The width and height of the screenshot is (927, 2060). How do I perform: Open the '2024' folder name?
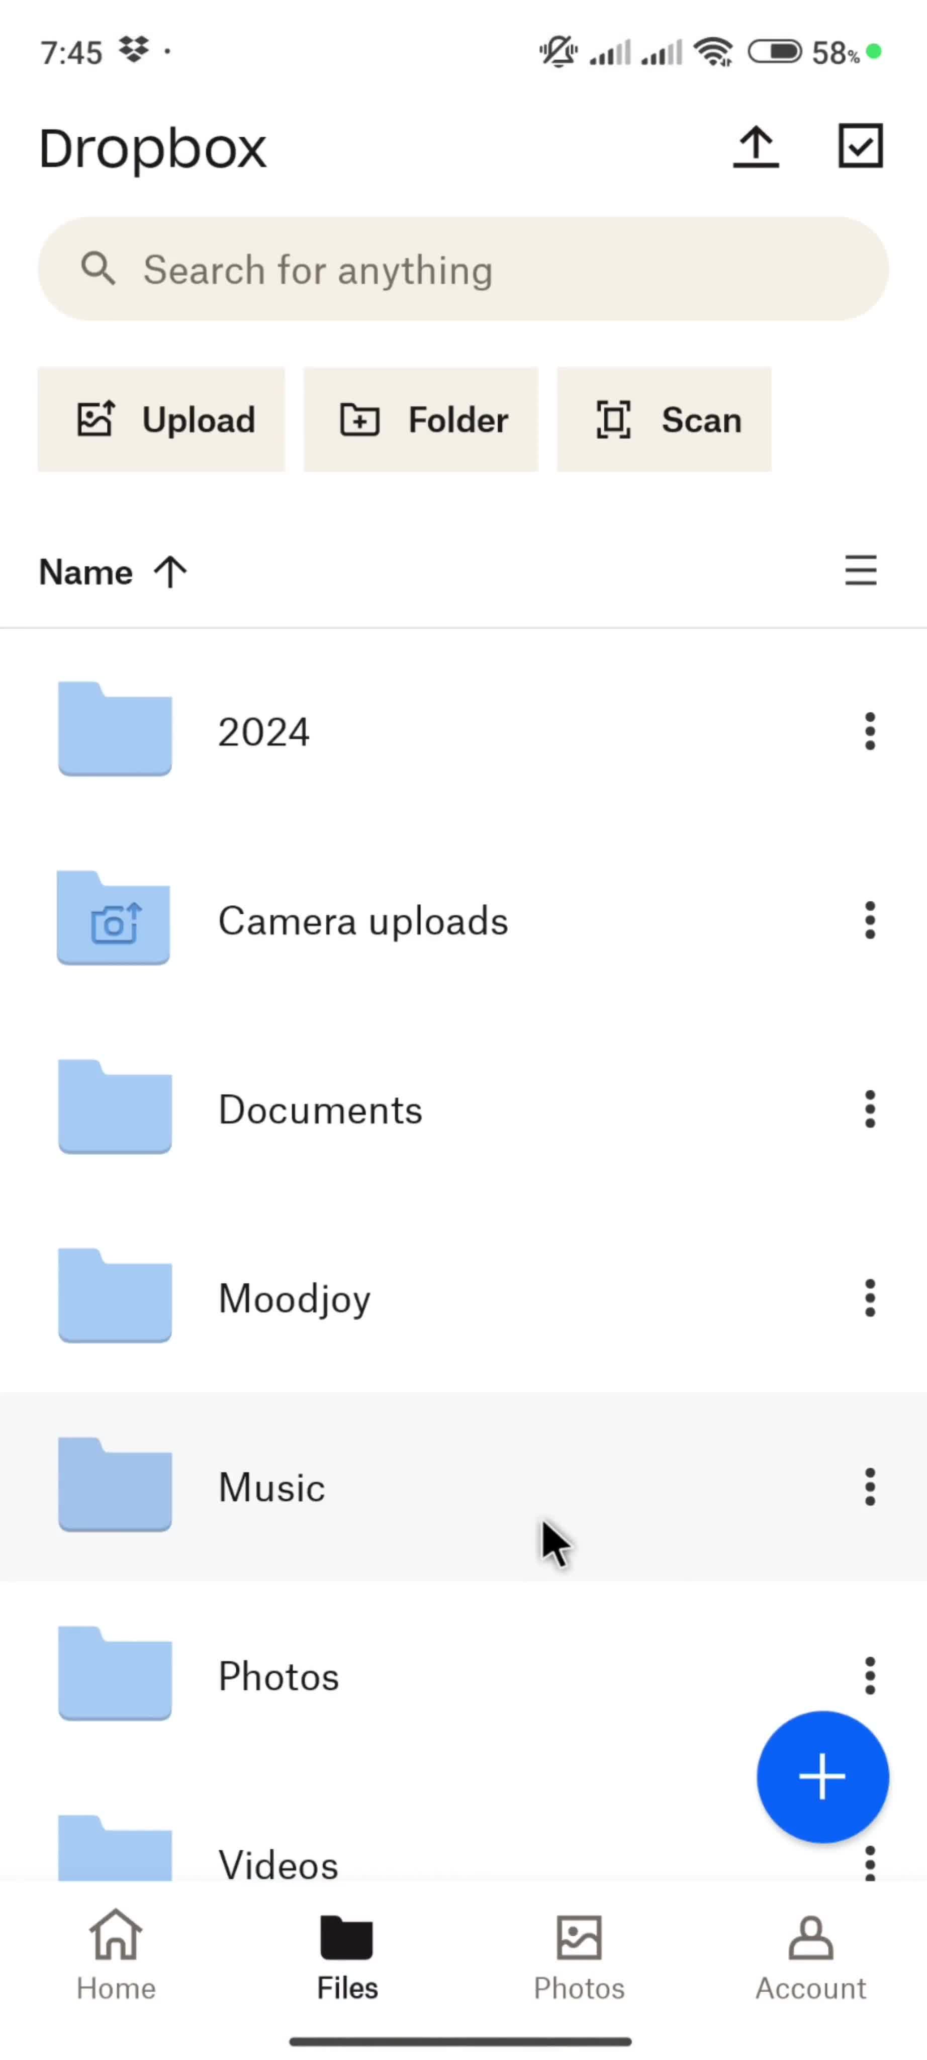click(x=264, y=732)
